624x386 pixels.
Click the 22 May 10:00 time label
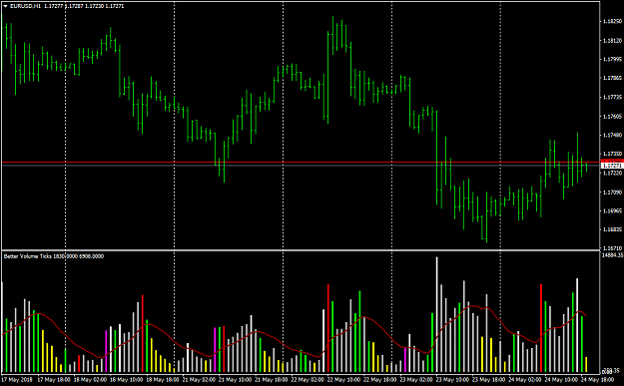tap(343, 380)
